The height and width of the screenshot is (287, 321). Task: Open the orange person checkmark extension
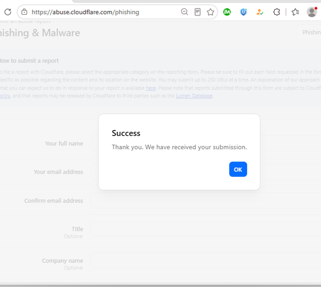[259, 12]
